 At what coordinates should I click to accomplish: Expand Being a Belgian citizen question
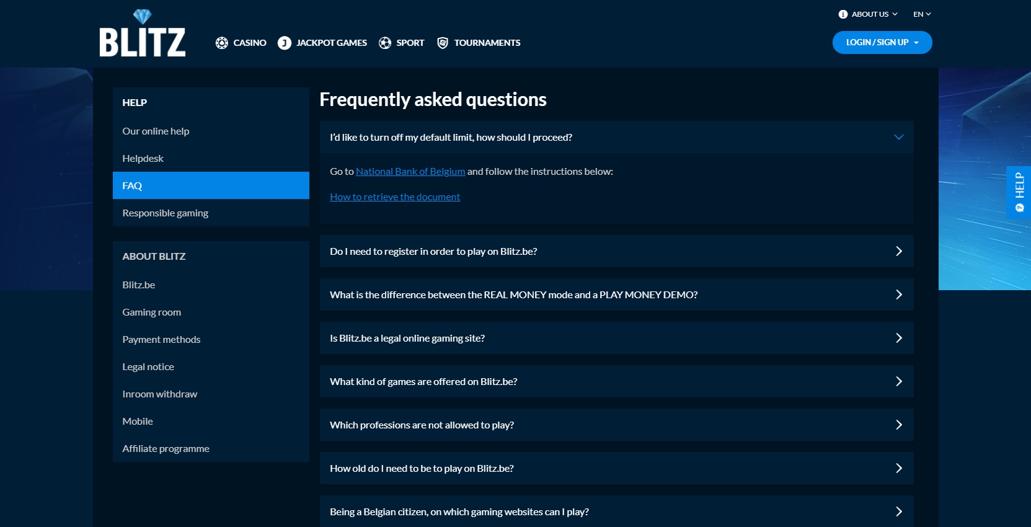617,511
